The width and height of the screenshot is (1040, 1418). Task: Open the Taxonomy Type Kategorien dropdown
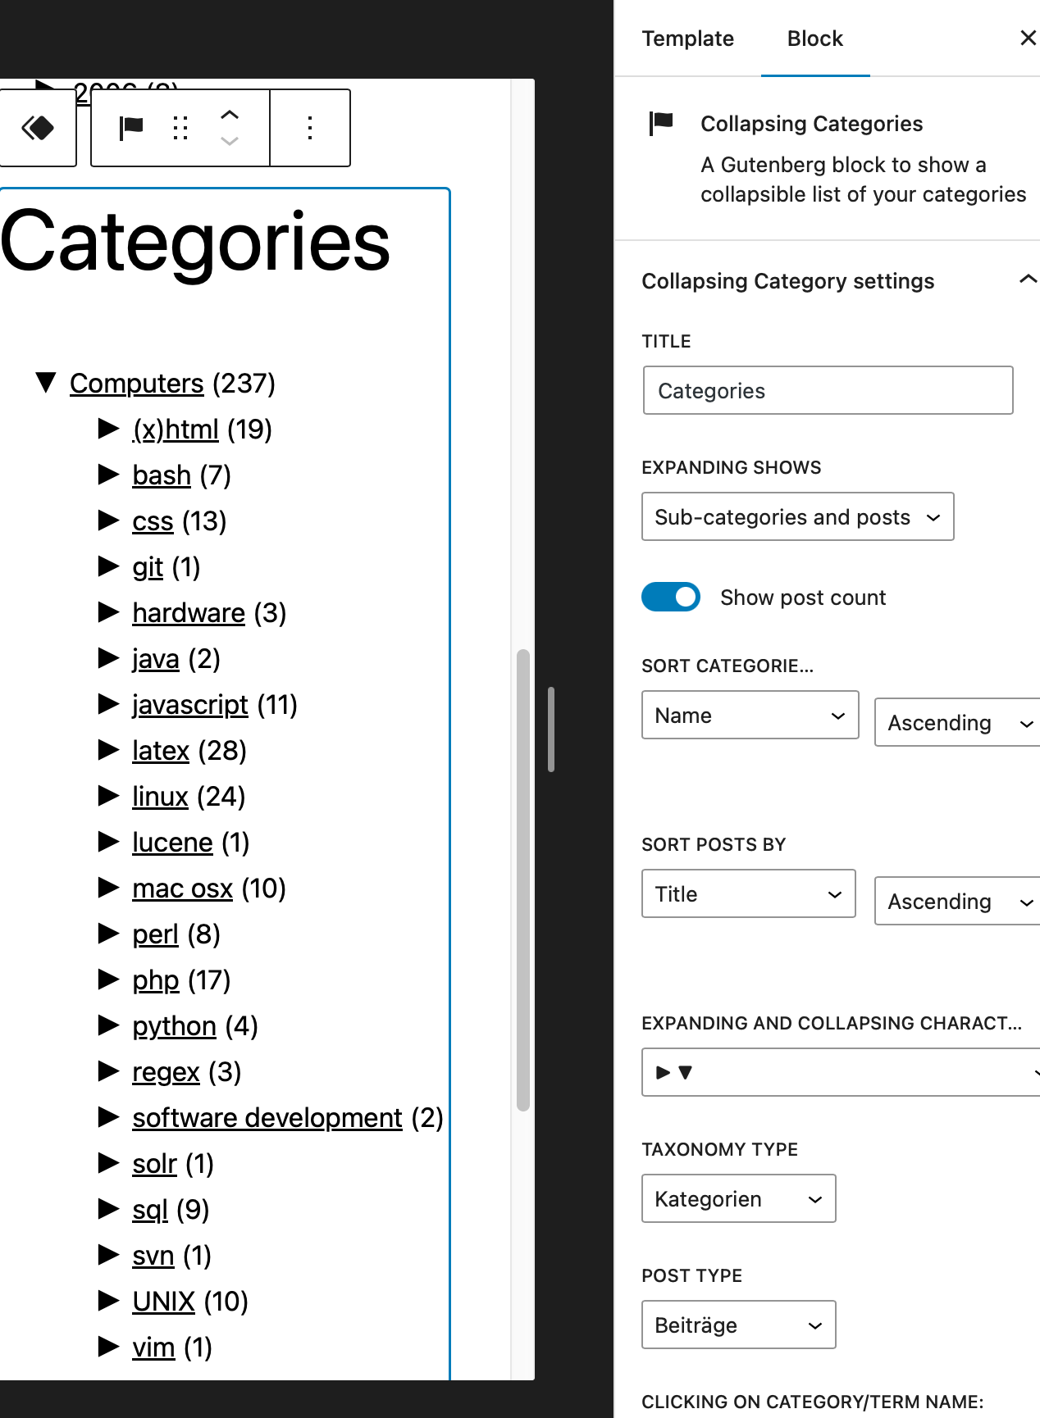(738, 1198)
